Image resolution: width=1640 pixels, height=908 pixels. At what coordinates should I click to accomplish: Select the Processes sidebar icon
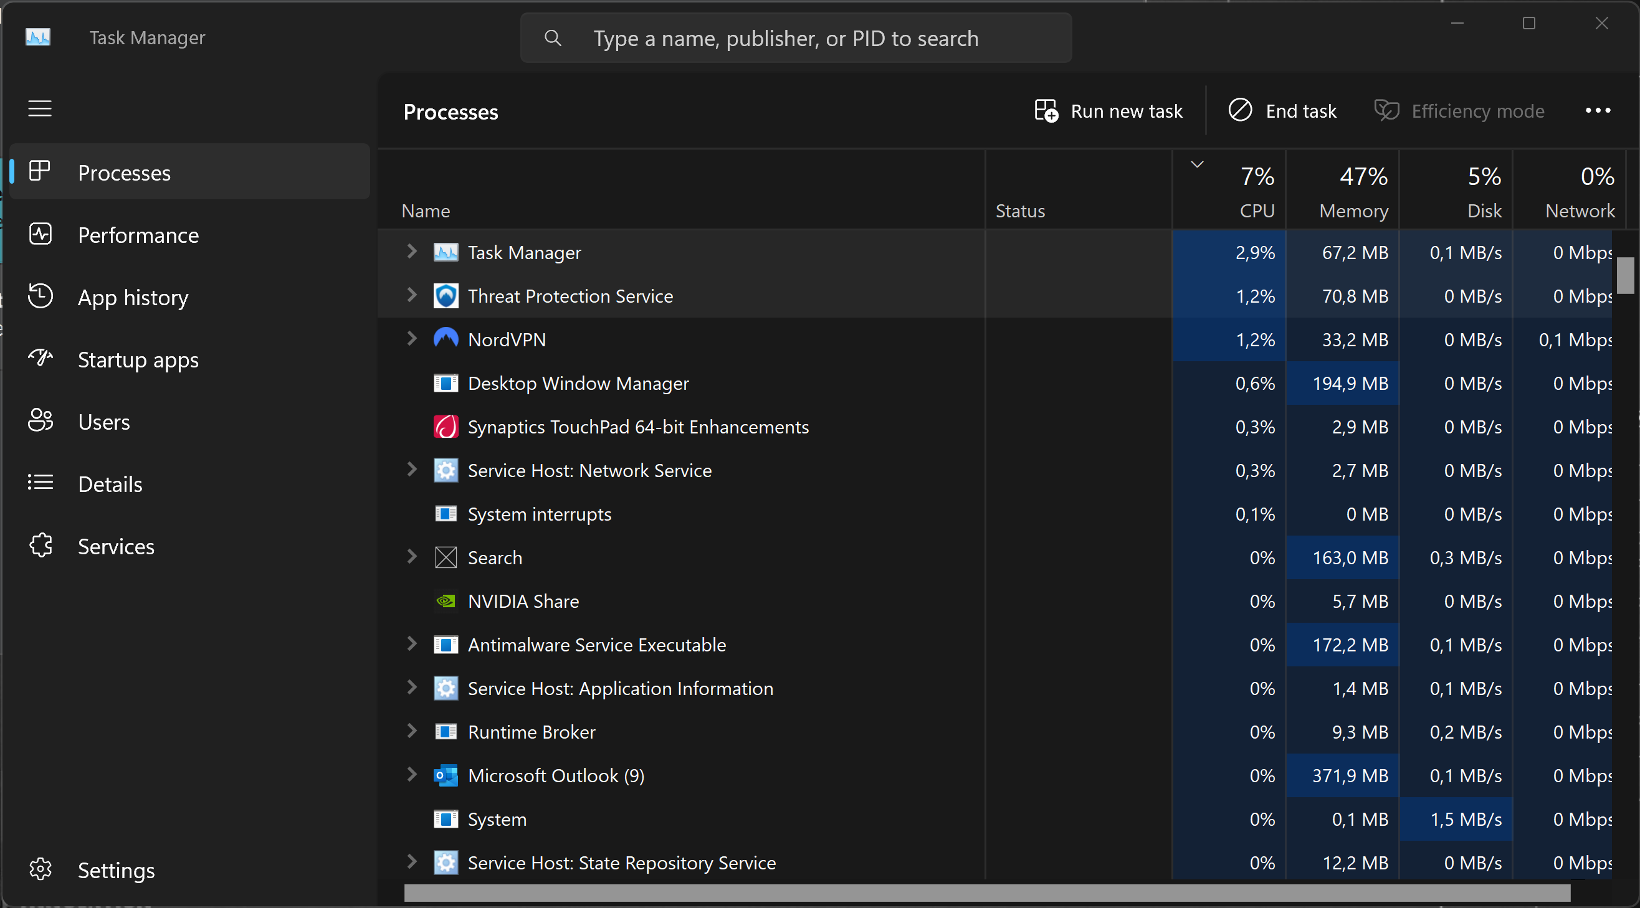point(39,171)
